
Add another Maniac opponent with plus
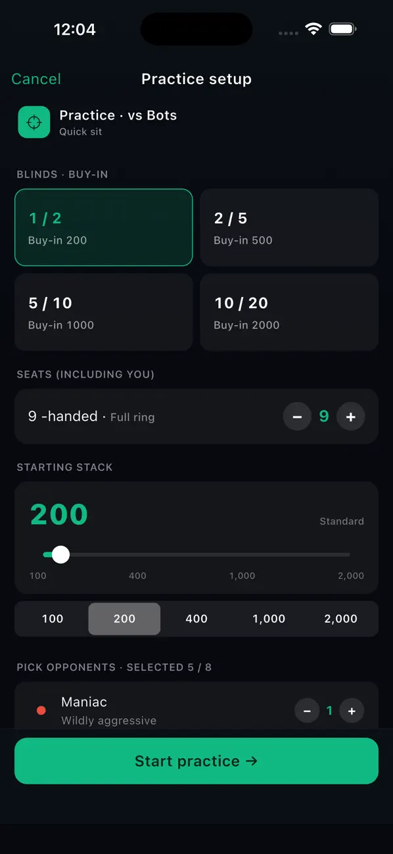[x=352, y=711]
